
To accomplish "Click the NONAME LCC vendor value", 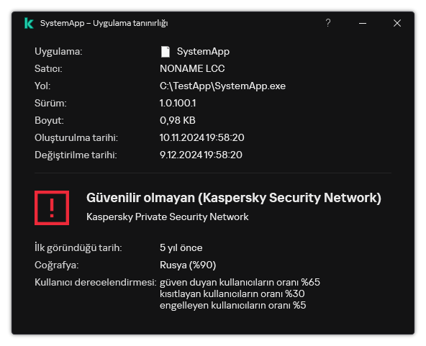I will click(192, 69).
